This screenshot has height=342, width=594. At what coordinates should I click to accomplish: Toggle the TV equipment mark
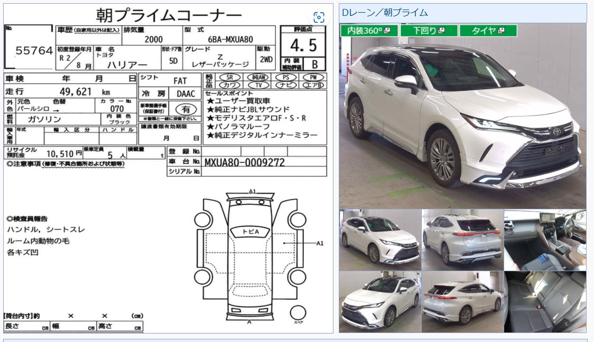(x=259, y=84)
